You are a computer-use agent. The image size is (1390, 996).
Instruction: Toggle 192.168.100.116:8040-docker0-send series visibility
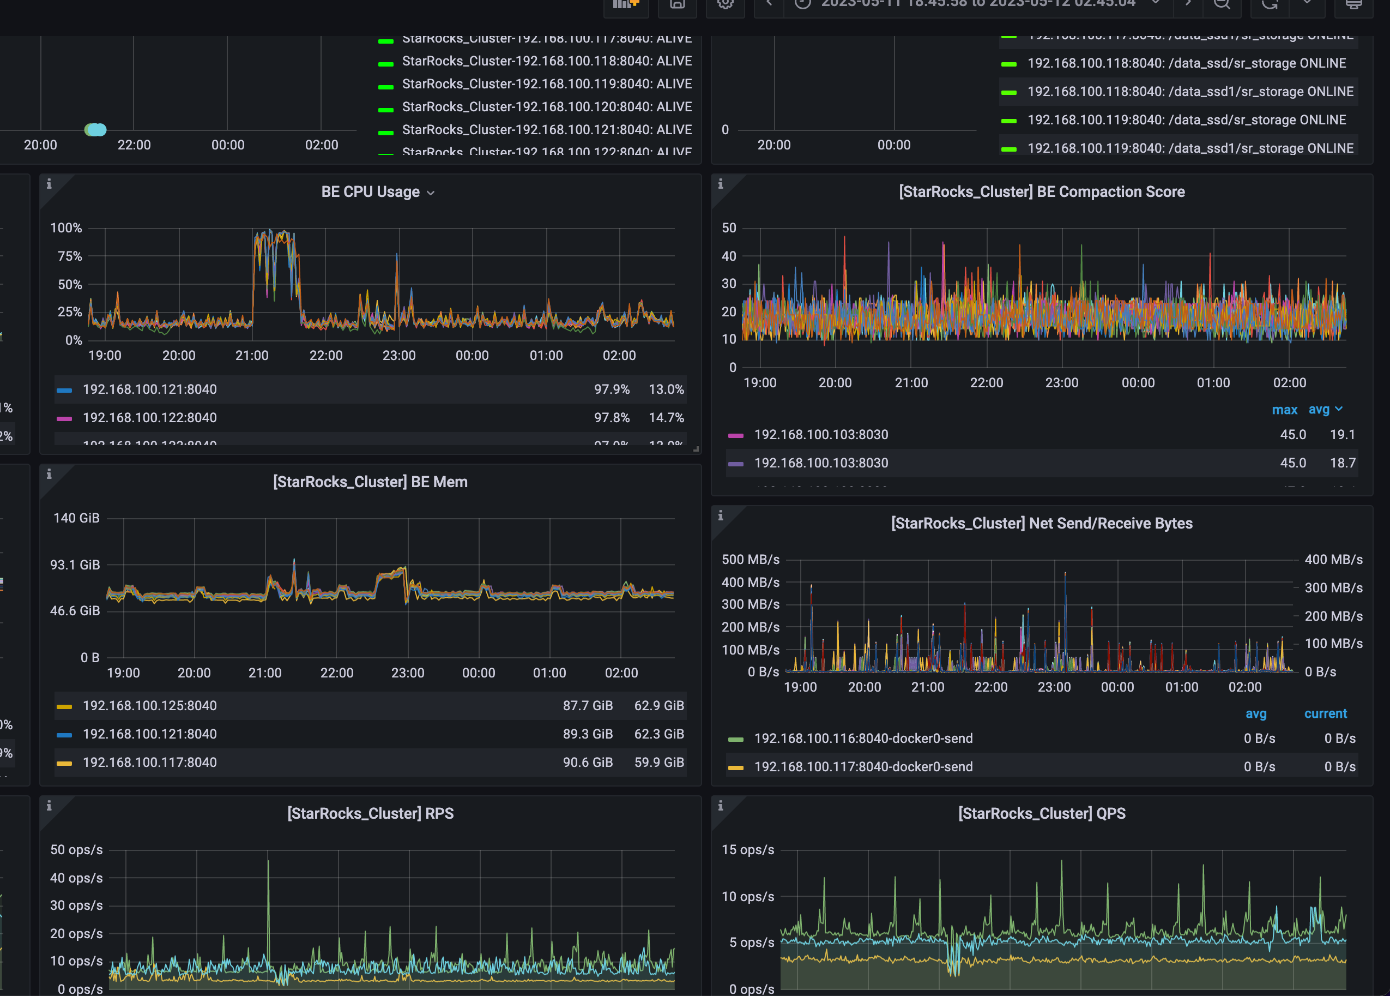coord(863,739)
